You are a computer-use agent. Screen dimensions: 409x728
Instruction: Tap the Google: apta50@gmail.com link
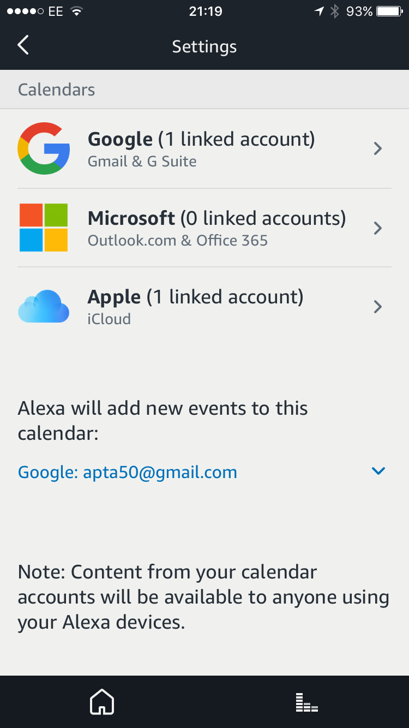tap(128, 472)
